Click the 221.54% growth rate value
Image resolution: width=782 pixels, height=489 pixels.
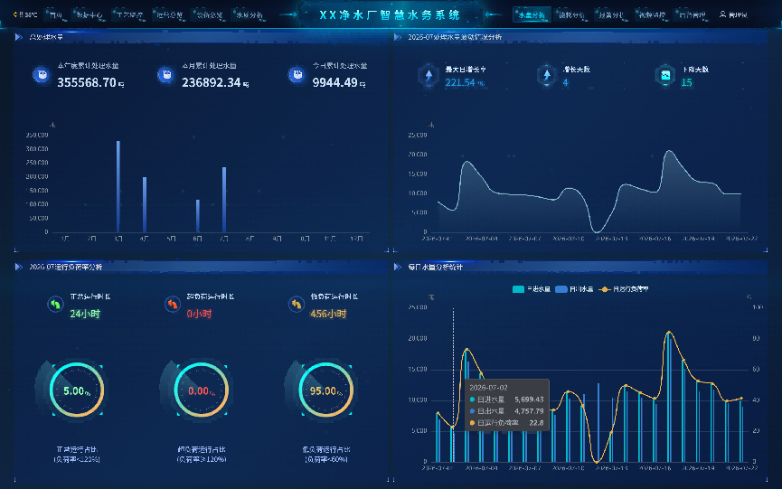click(x=460, y=83)
